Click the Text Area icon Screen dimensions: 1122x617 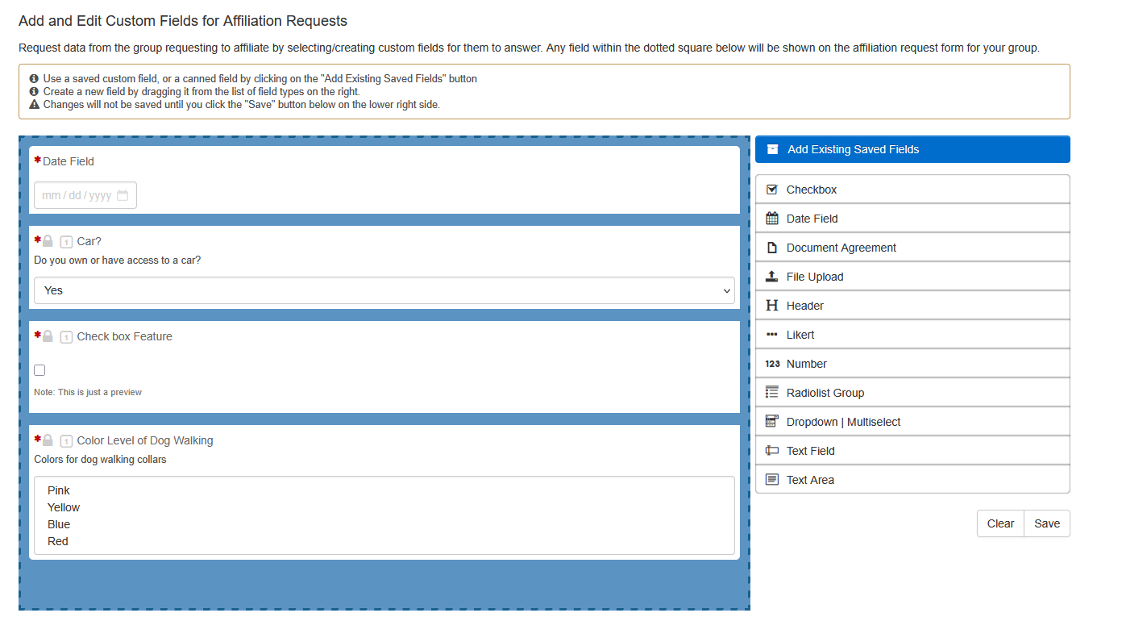(771, 480)
